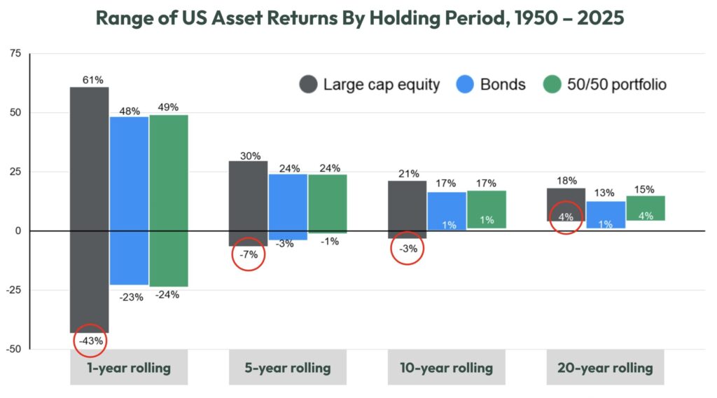
Task: Click the 1-year green 50/50 portfolio bar
Action: point(169,201)
